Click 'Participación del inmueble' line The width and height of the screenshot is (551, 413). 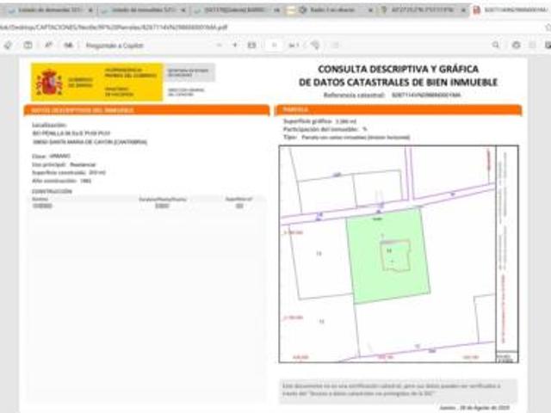(x=325, y=129)
